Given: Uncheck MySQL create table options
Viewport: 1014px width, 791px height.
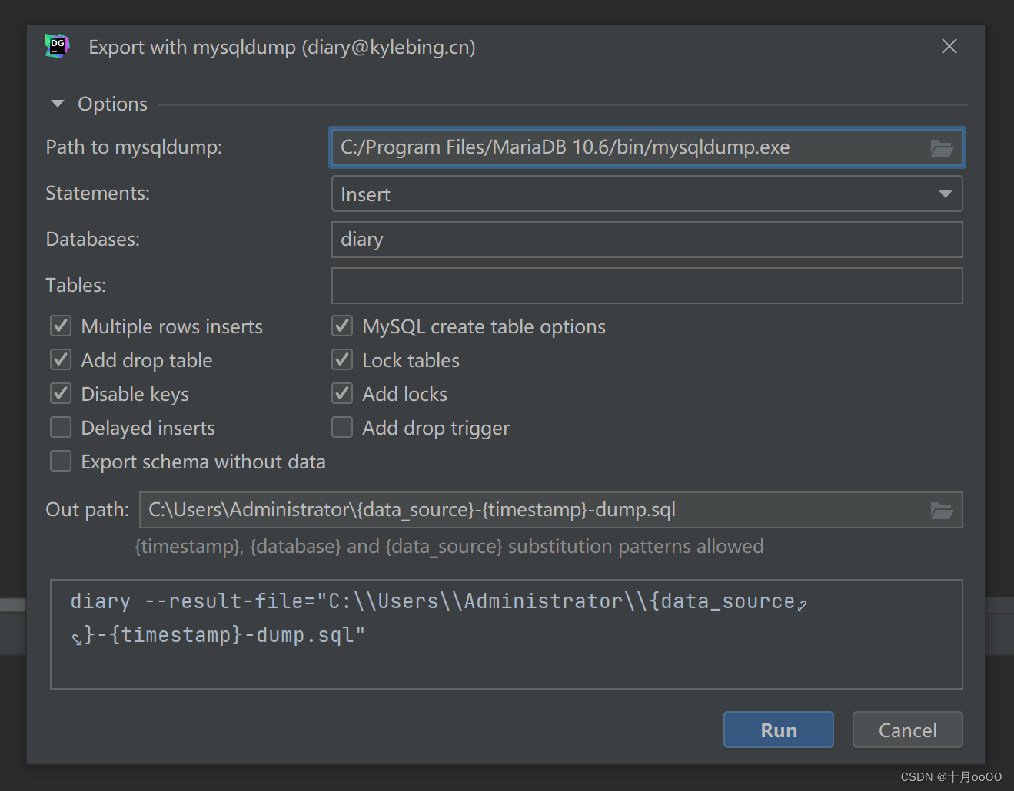Looking at the screenshot, I should click(x=342, y=326).
